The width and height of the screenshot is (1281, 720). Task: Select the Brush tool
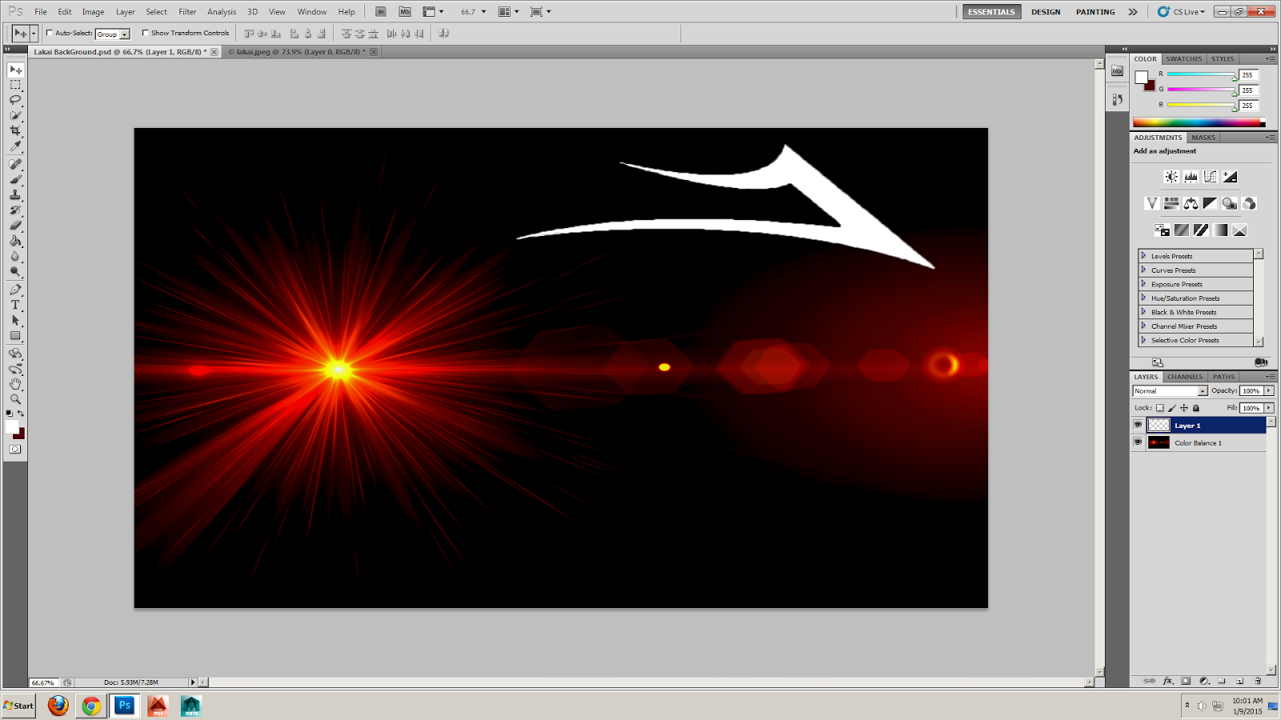[15, 179]
